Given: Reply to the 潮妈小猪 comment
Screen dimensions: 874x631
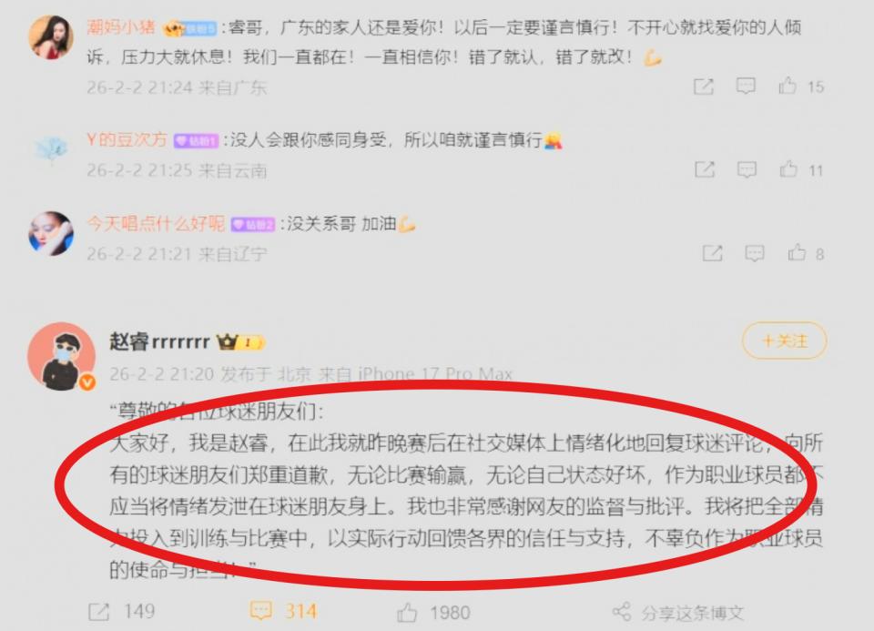Looking at the screenshot, I should (746, 86).
